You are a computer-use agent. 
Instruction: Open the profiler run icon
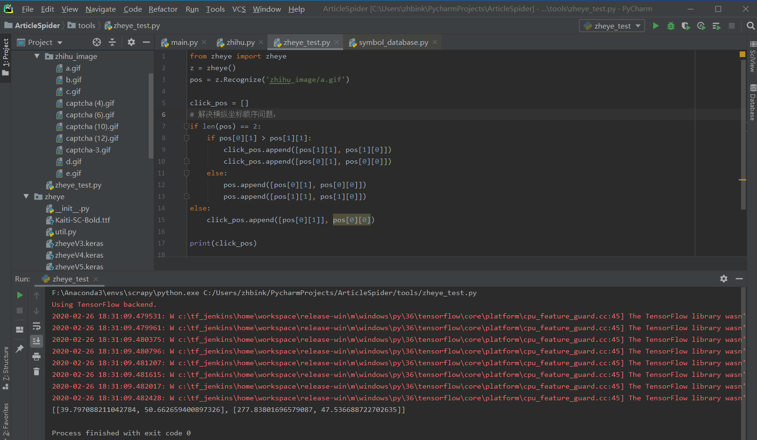[701, 26]
